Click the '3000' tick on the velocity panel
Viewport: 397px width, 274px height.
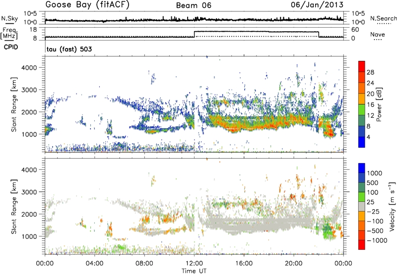pyautogui.click(x=29, y=192)
